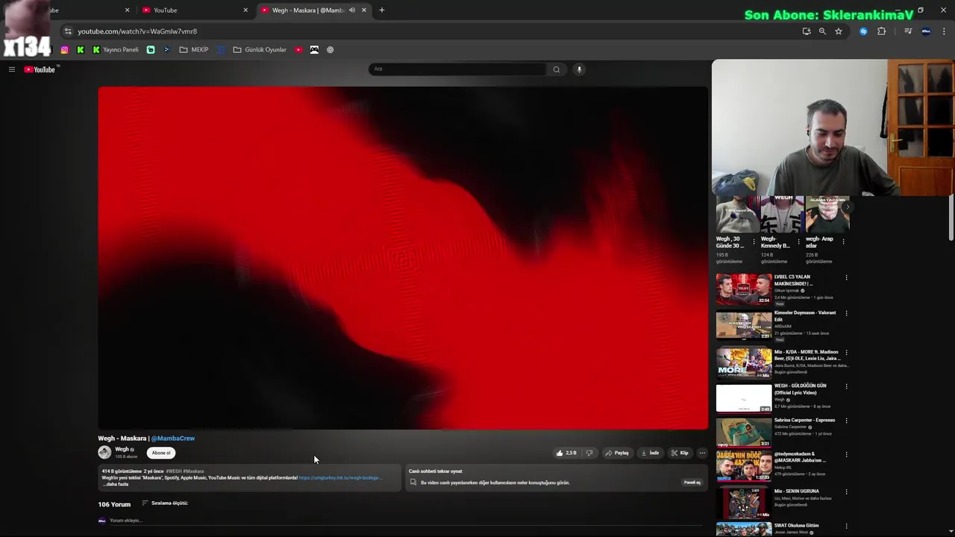Screen dimensions: 955x537
Task: Expand description with ...daha fazla
Action: [116, 484]
